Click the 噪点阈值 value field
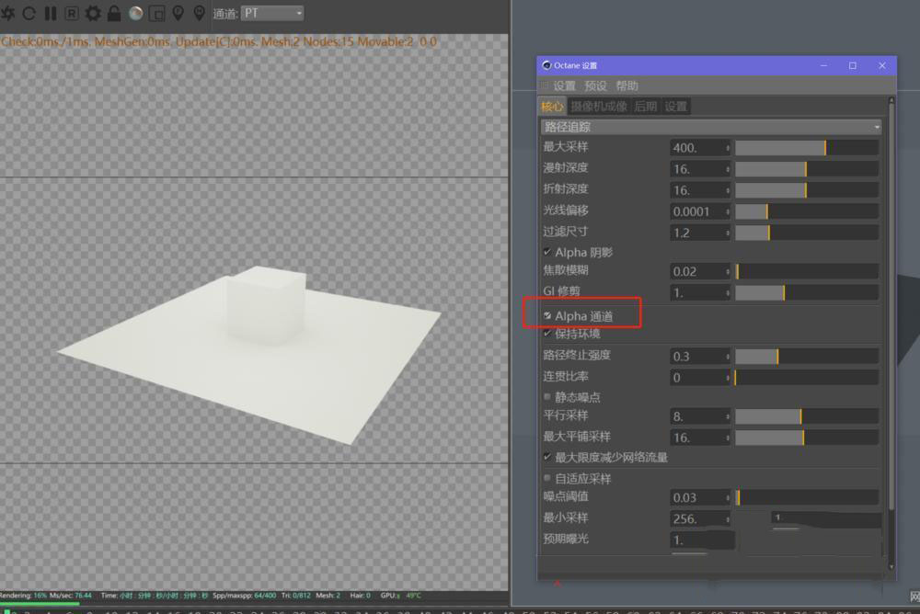 click(696, 497)
